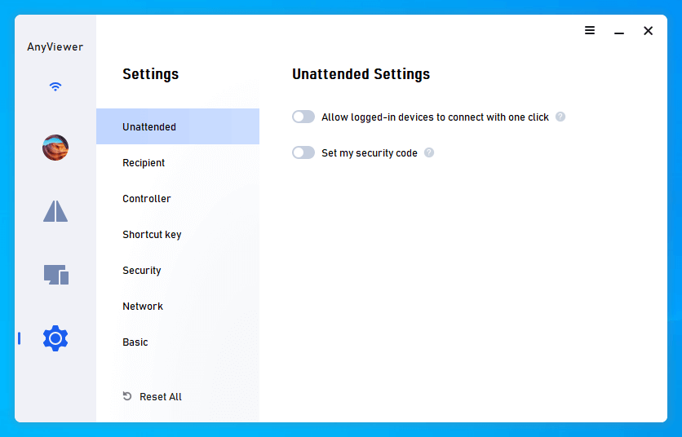This screenshot has height=437, width=682.
Task: Click the Wi-Fi connection status icon
Action: (x=55, y=86)
